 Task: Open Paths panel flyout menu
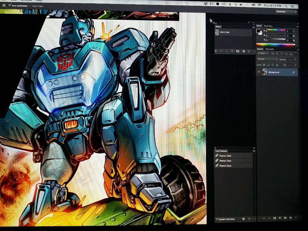tap(254, 27)
